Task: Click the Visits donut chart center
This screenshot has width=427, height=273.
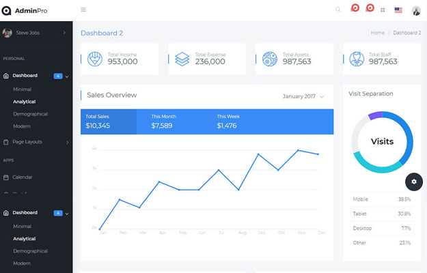Action: coord(382,142)
